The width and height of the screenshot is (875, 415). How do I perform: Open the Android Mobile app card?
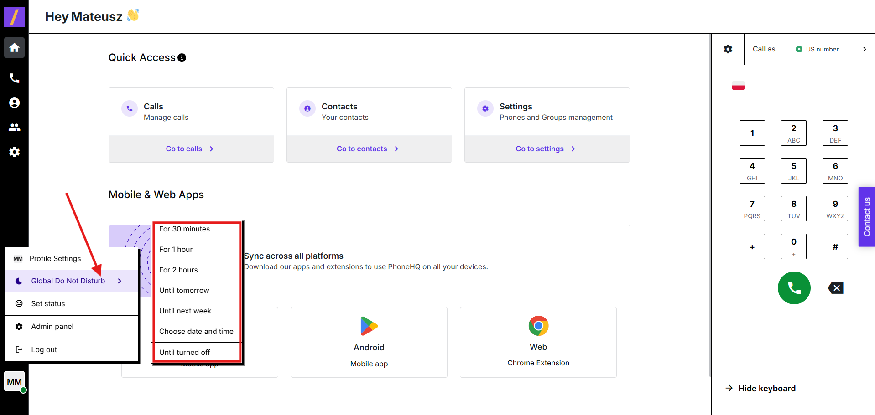coord(369,342)
